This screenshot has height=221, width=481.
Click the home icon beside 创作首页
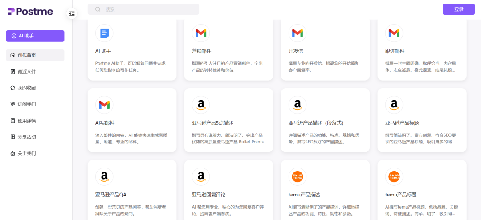(x=12, y=55)
